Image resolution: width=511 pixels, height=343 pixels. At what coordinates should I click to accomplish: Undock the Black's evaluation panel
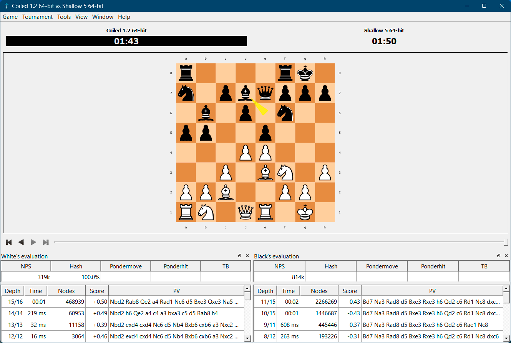tap(499, 256)
